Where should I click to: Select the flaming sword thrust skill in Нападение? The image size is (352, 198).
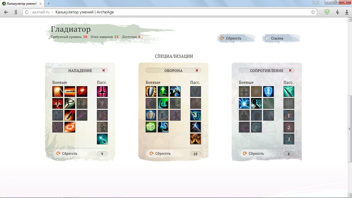click(x=70, y=92)
